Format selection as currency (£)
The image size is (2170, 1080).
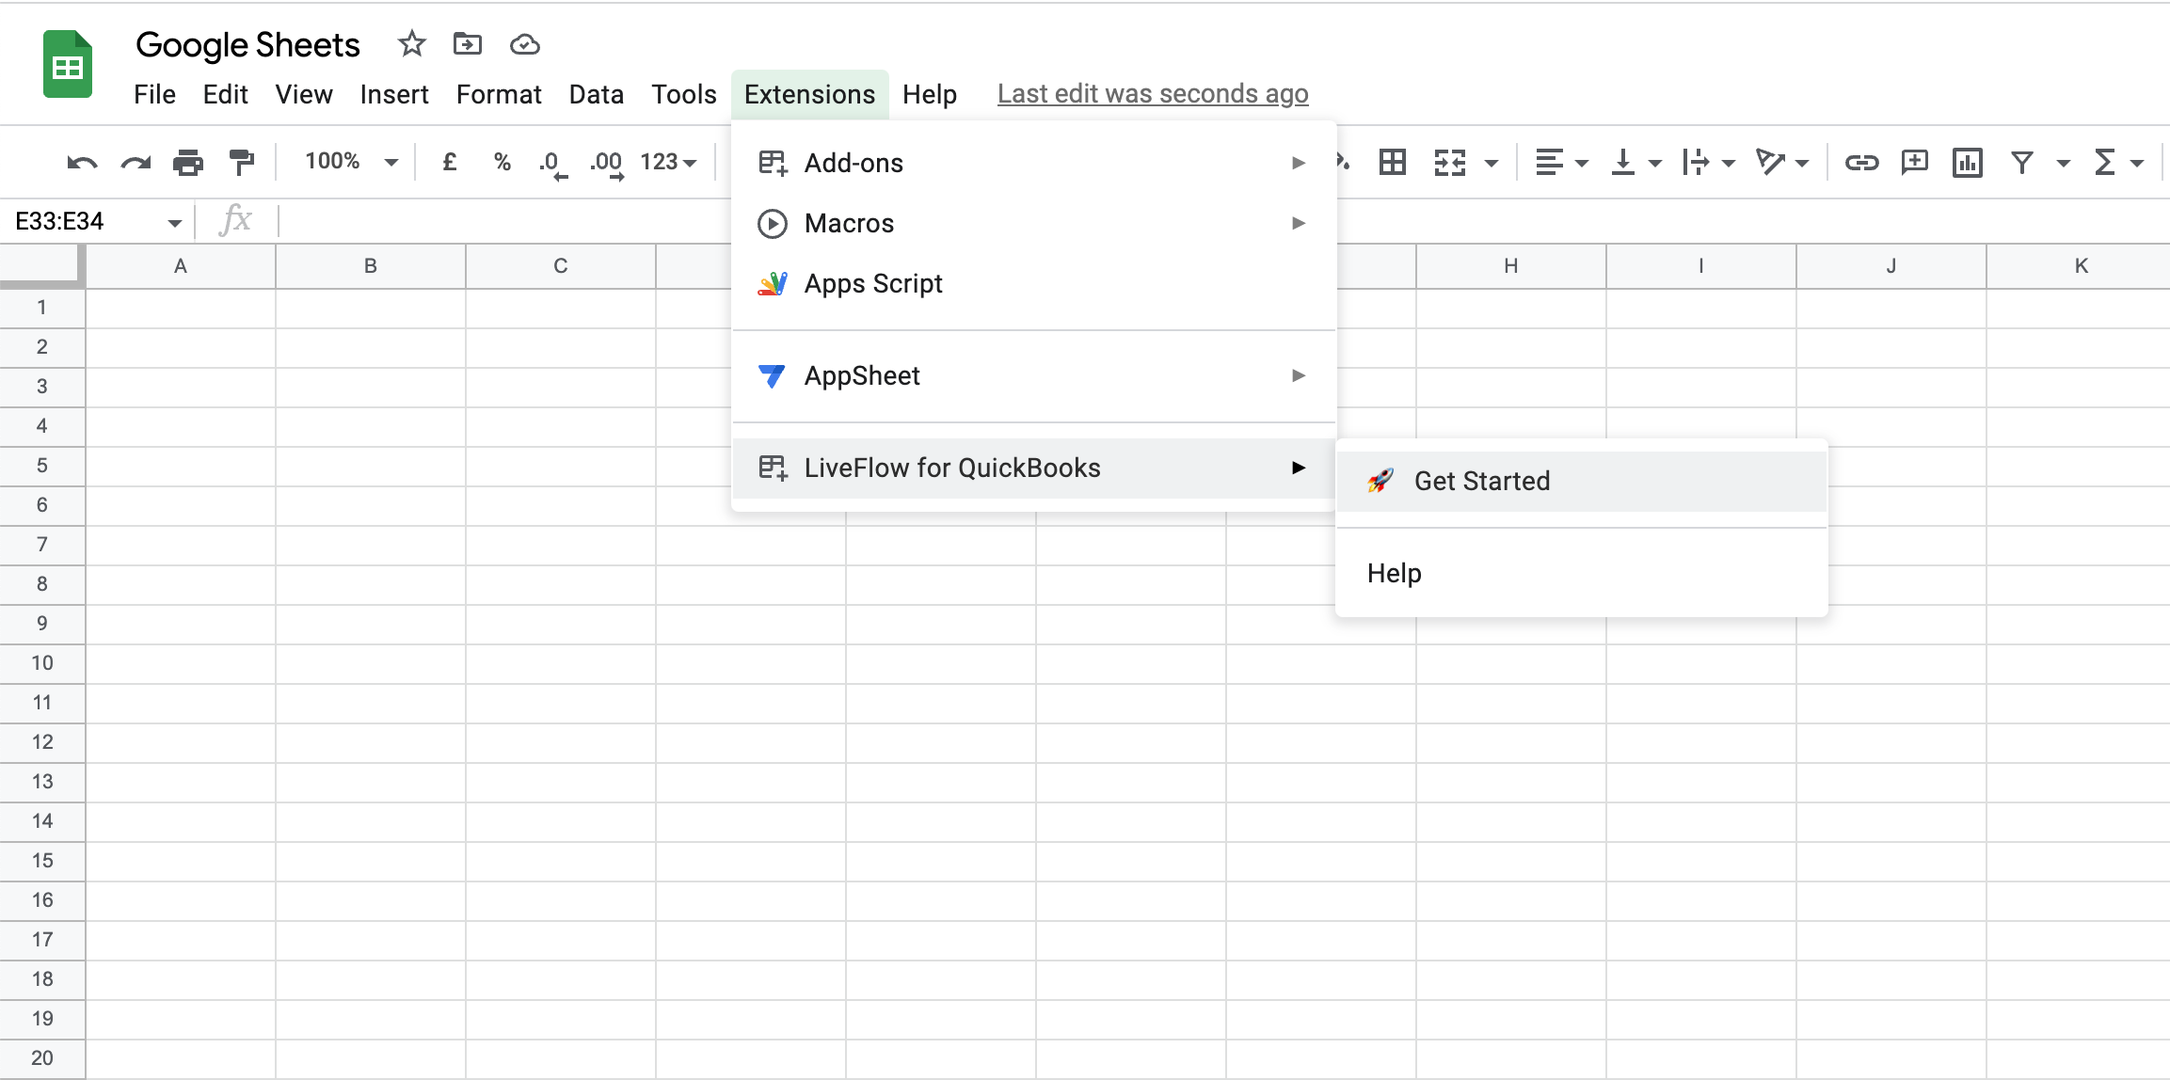[x=450, y=162]
